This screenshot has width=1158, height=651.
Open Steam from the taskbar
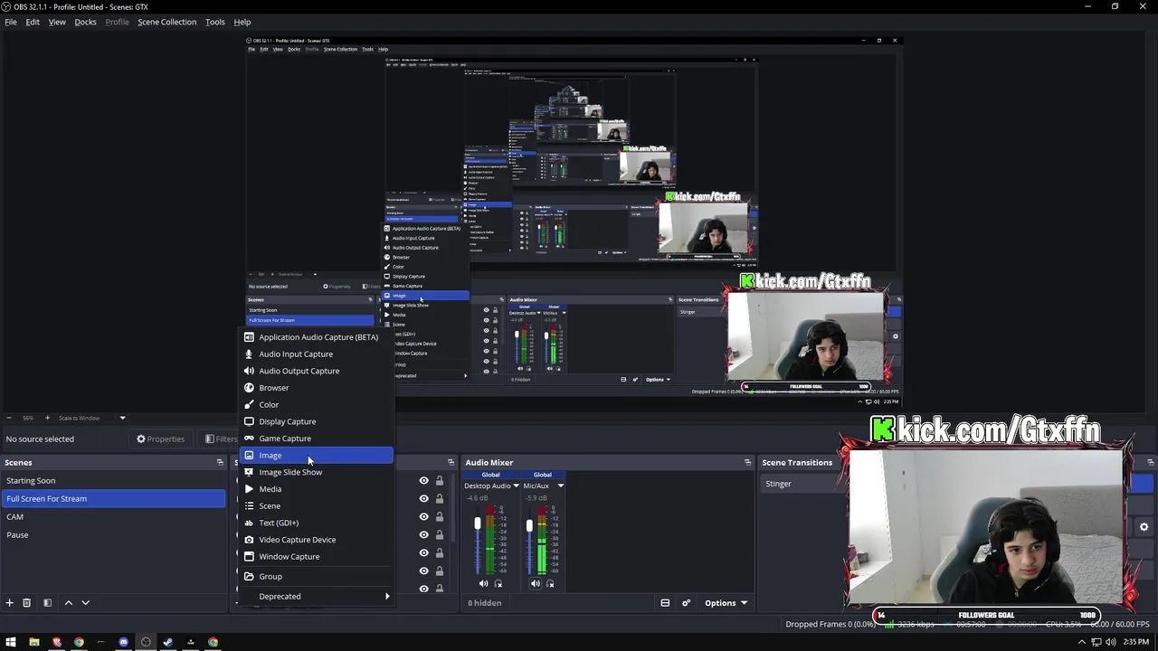pos(167,642)
